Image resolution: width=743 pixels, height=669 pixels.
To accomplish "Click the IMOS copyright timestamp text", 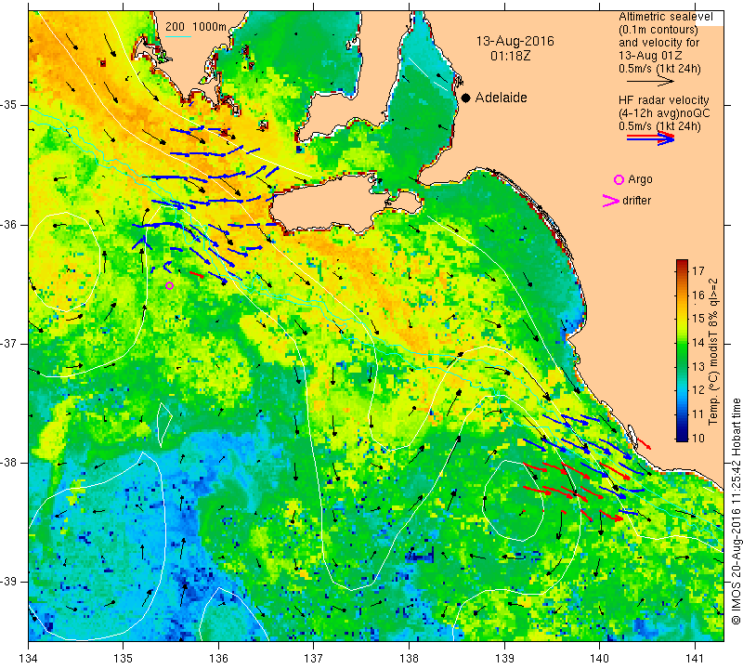I will pos(736,512).
